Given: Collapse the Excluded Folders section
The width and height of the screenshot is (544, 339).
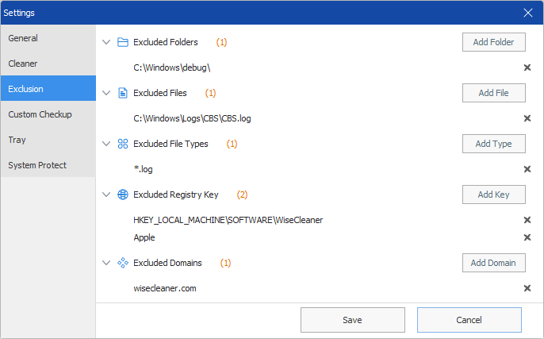Looking at the screenshot, I should 106,42.
